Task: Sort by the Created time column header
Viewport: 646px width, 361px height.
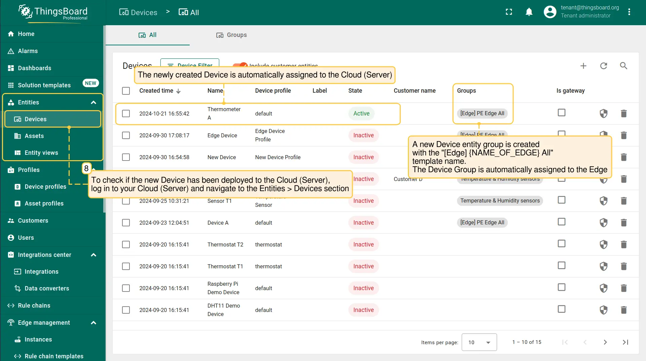Action: (x=156, y=91)
